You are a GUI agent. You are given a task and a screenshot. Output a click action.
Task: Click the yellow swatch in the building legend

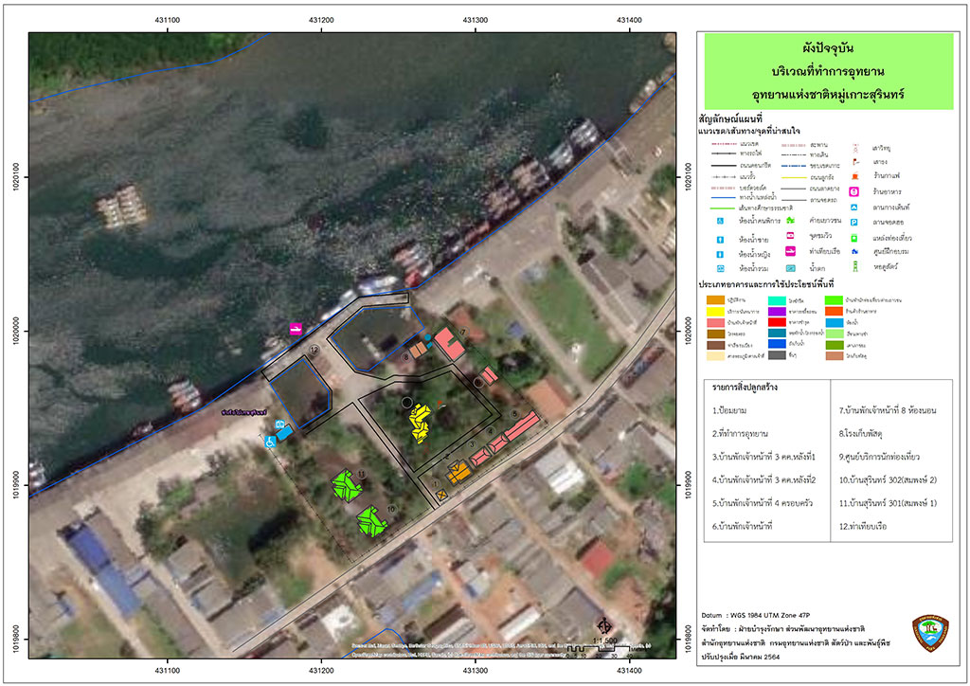pyautogui.click(x=715, y=311)
